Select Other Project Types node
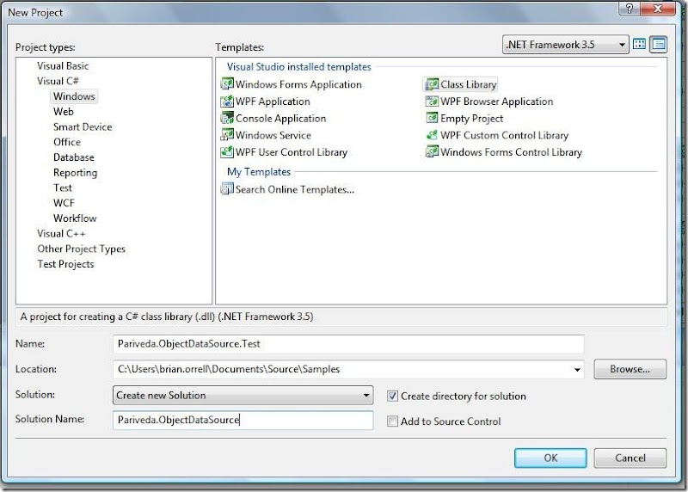Viewport: 688px width, 492px height. 81,249
